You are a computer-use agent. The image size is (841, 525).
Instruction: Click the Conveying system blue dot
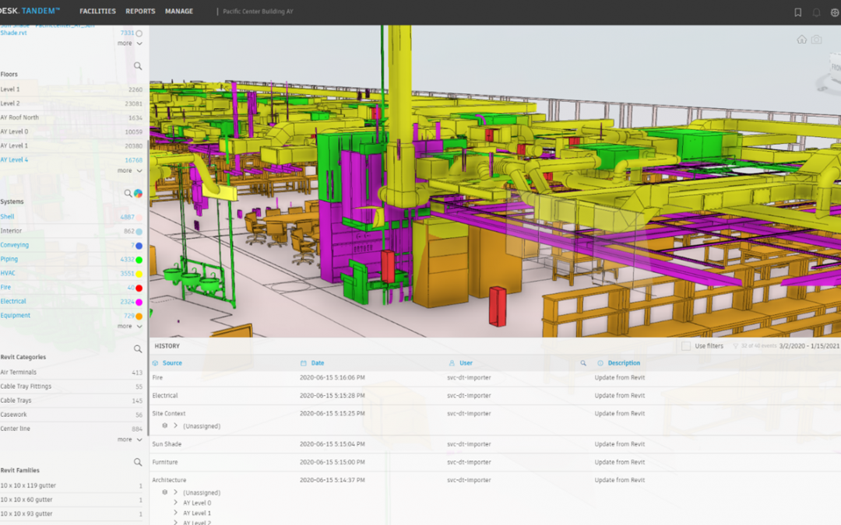click(139, 246)
